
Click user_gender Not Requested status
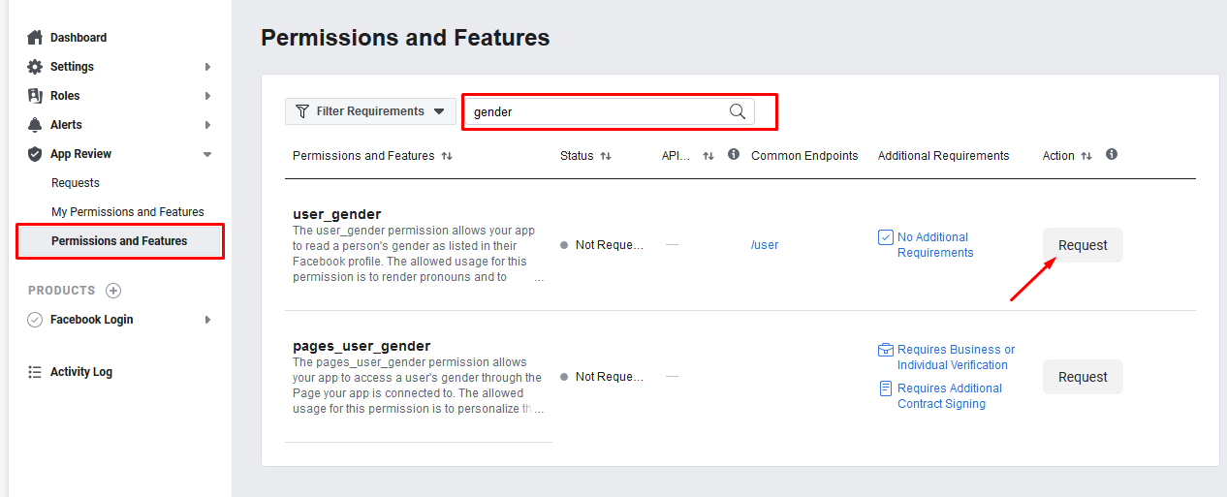point(603,245)
